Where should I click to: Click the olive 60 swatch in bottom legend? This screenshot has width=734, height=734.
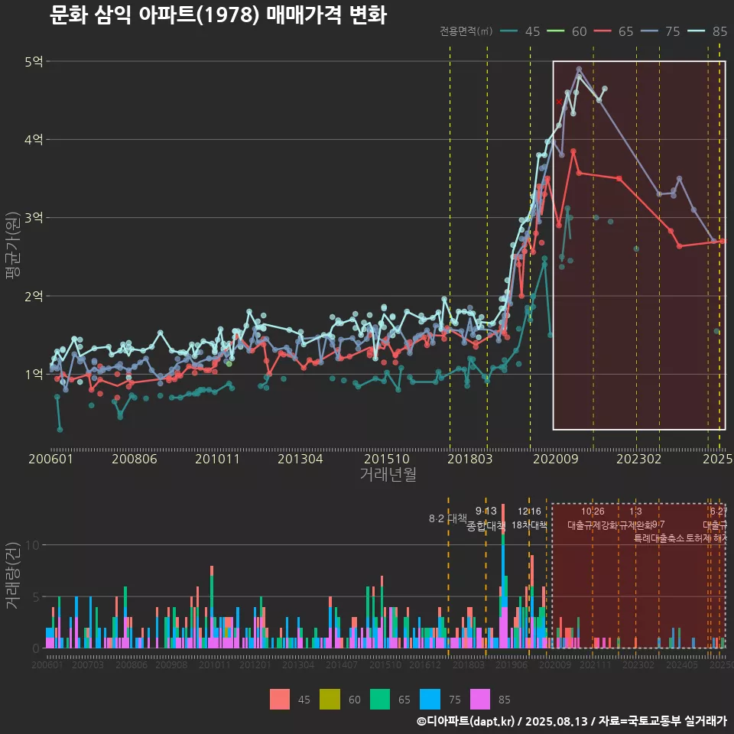(x=330, y=700)
